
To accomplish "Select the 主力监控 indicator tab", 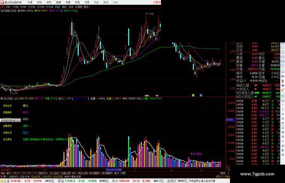I will click(x=55, y=173).
